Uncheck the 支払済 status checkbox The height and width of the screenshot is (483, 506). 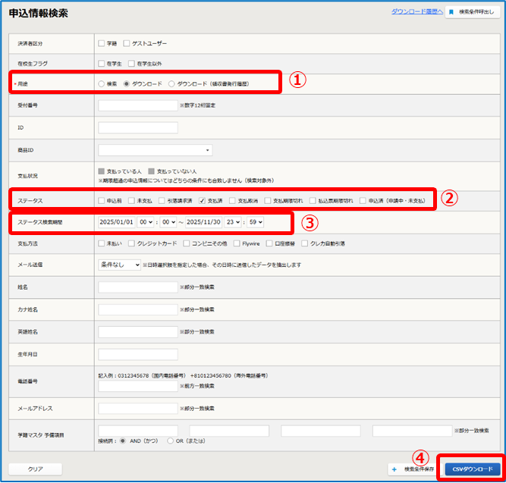(202, 201)
